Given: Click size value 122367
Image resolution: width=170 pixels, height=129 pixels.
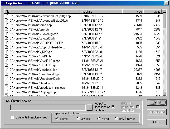Looking at the screenshot, I should coord(137,70).
